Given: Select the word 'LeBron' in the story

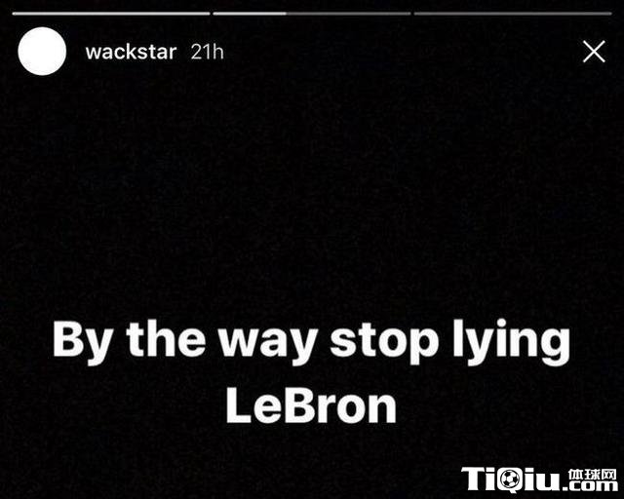Looking at the screenshot, I should [x=311, y=405].
